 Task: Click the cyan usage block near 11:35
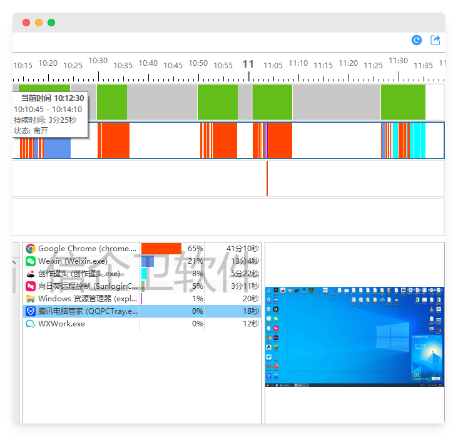[418, 140]
